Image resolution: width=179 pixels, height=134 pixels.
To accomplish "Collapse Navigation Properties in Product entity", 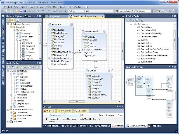I will pos(49,58).
